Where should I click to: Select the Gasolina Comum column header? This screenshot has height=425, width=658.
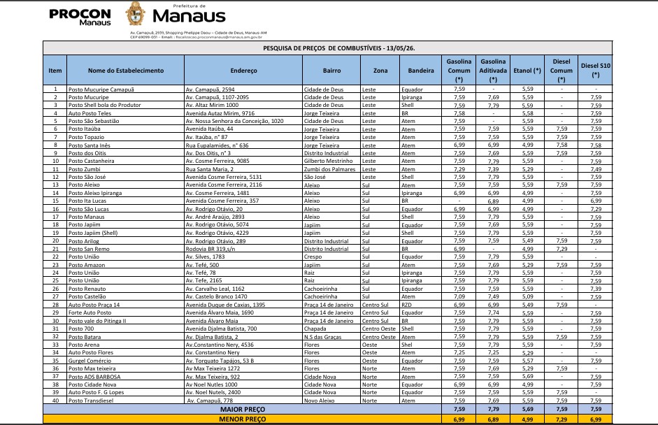(459, 71)
